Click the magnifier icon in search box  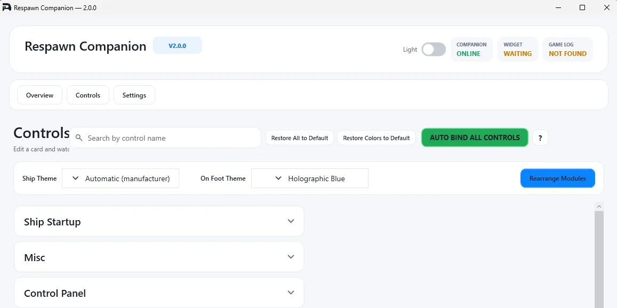click(79, 138)
